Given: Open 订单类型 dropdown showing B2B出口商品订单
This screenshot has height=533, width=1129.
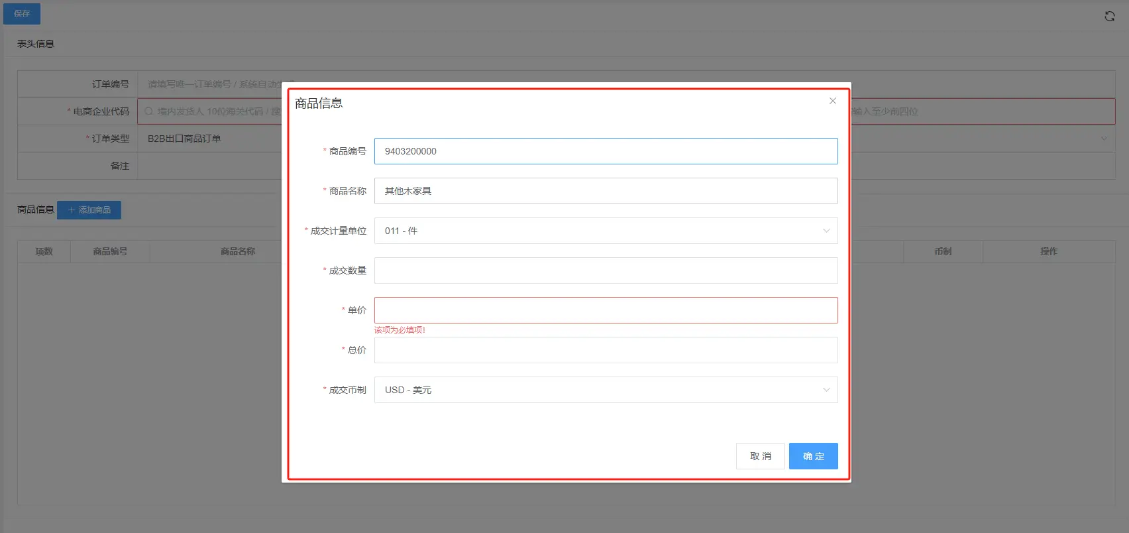Looking at the screenshot, I should pyautogui.click(x=209, y=139).
